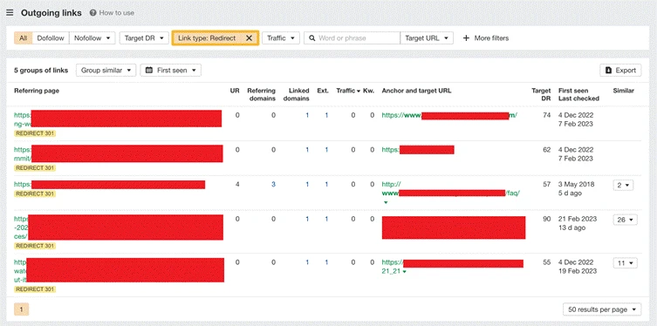Open the Nofollow dropdown
The width and height of the screenshot is (657, 326).
tap(92, 38)
